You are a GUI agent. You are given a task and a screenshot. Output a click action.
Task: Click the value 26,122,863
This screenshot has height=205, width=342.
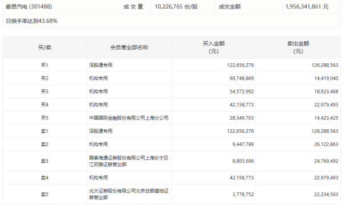[326, 144]
